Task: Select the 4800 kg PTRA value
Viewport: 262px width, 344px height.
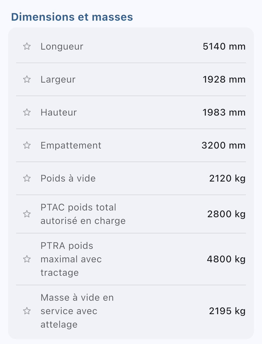Action: [226, 259]
